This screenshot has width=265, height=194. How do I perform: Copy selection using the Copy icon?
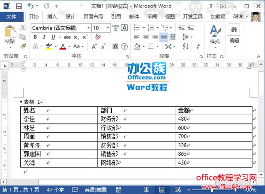23,37
